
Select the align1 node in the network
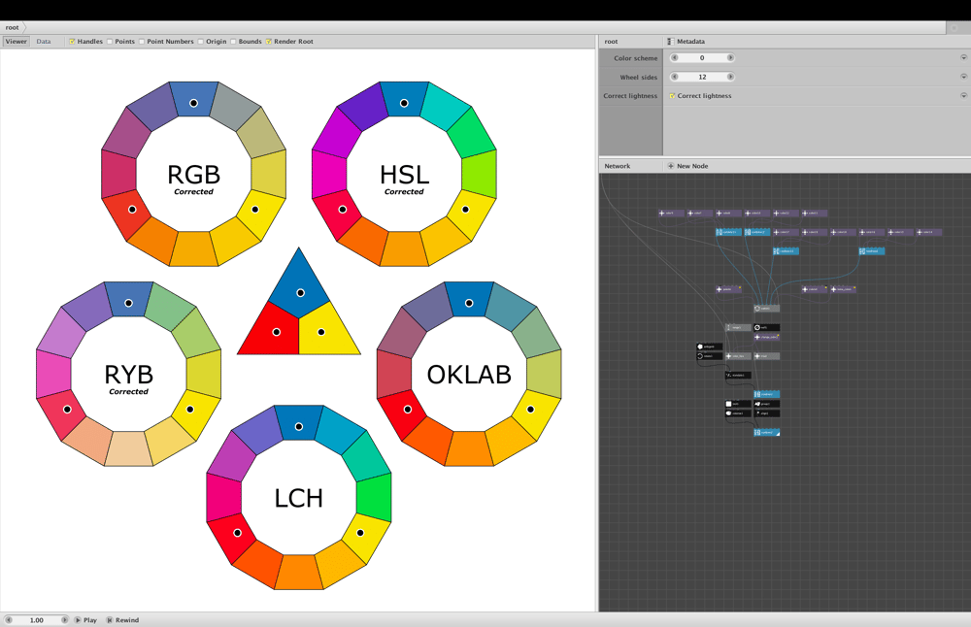(767, 413)
